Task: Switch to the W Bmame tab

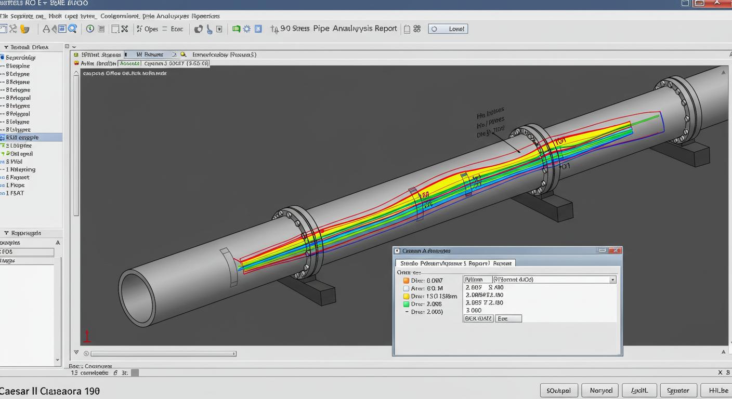Action: click(x=150, y=55)
